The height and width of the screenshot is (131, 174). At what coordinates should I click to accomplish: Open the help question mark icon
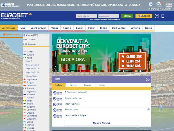coord(157,16)
